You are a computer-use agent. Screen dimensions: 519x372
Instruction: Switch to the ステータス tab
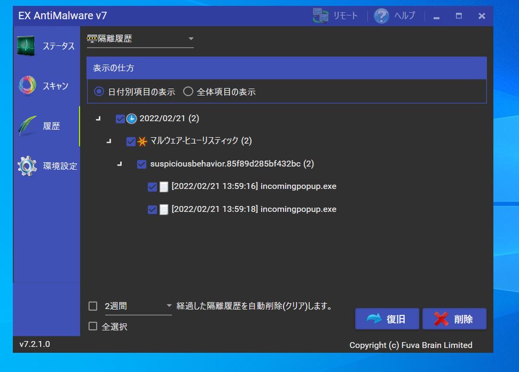[x=46, y=46]
